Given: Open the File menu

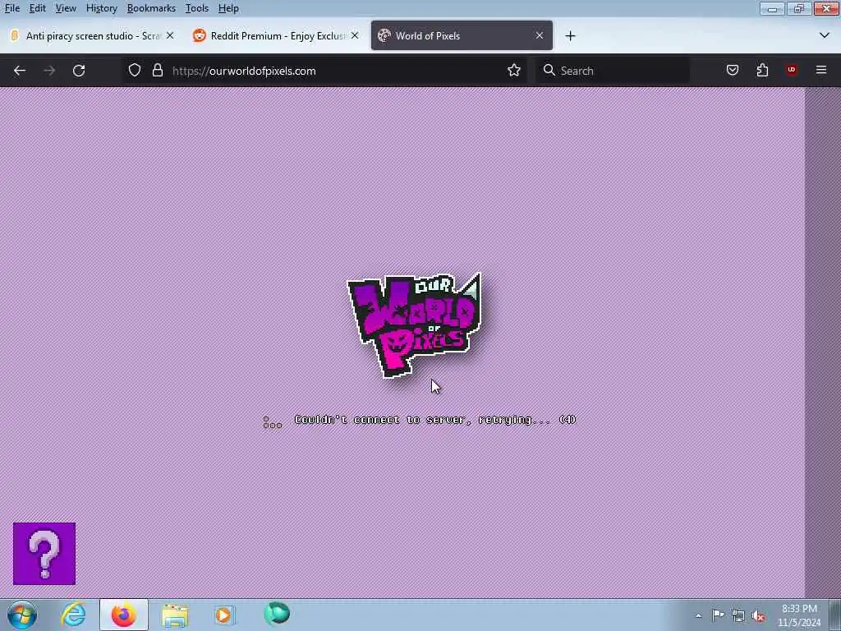Looking at the screenshot, I should coord(11,8).
